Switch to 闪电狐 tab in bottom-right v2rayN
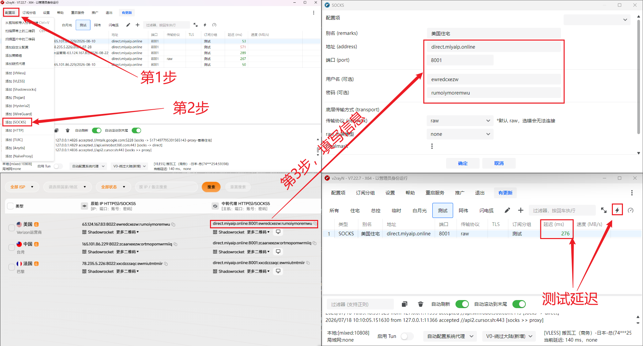Viewport: 643px width, 346px height. 487,211
